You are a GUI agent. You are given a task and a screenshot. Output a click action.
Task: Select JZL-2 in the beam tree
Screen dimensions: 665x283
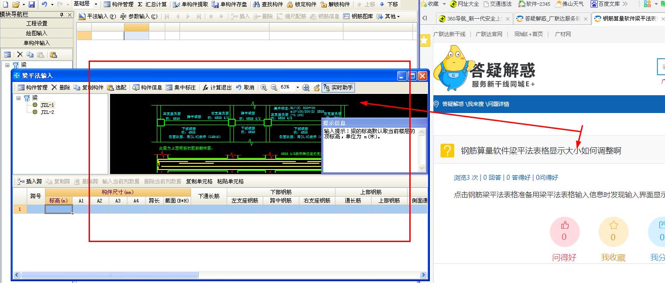[x=47, y=112]
